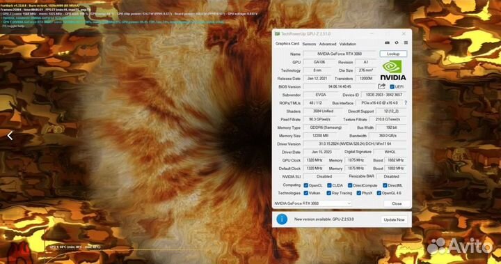Switch to the Advanced tab
501x264 pixels.
pyautogui.click(x=328, y=44)
